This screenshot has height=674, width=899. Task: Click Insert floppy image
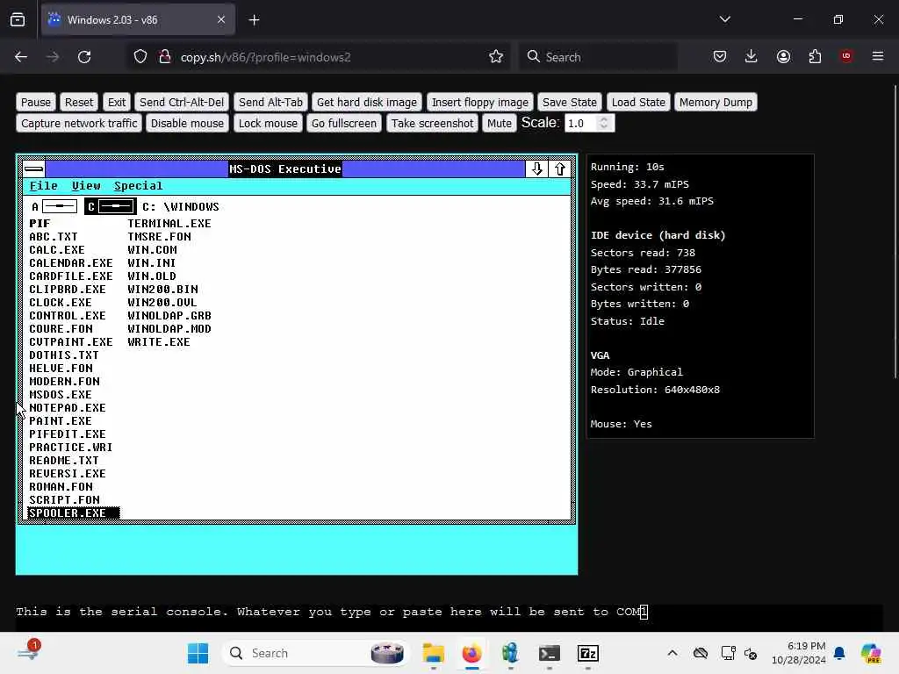480,102
